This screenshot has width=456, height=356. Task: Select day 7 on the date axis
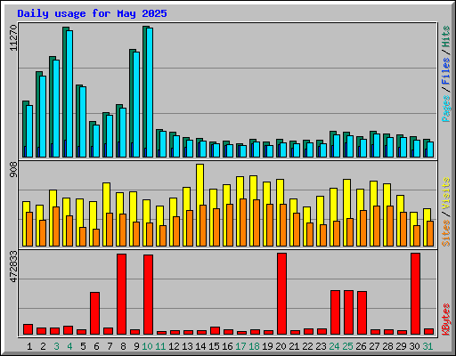(110, 346)
